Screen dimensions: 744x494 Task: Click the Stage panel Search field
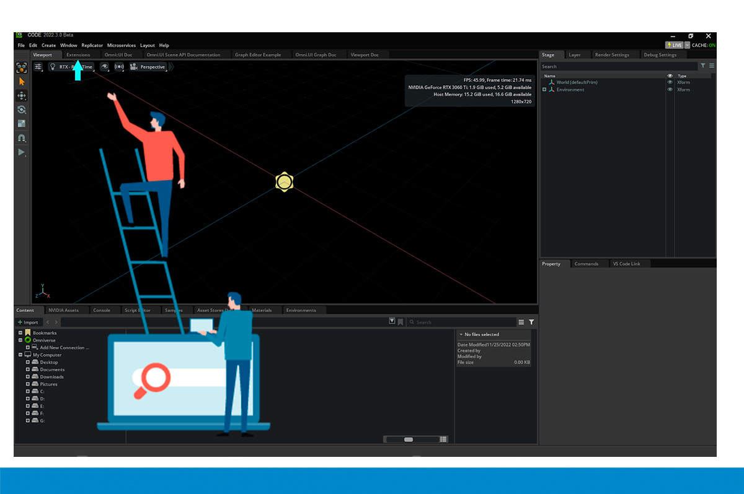click(x=618, y=66)
